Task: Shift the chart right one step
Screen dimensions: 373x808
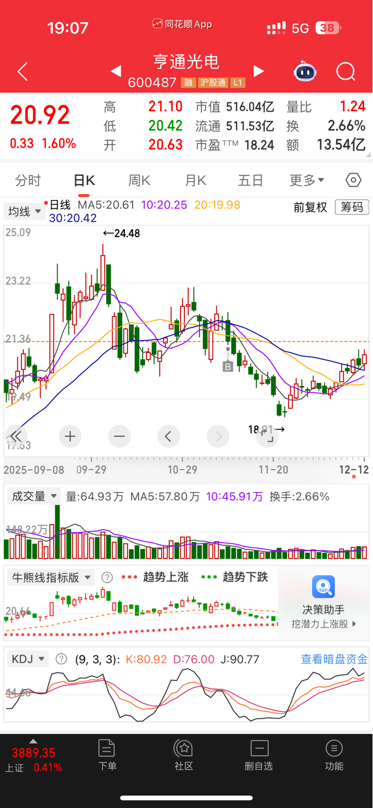Action: click(x=218, y=436)
